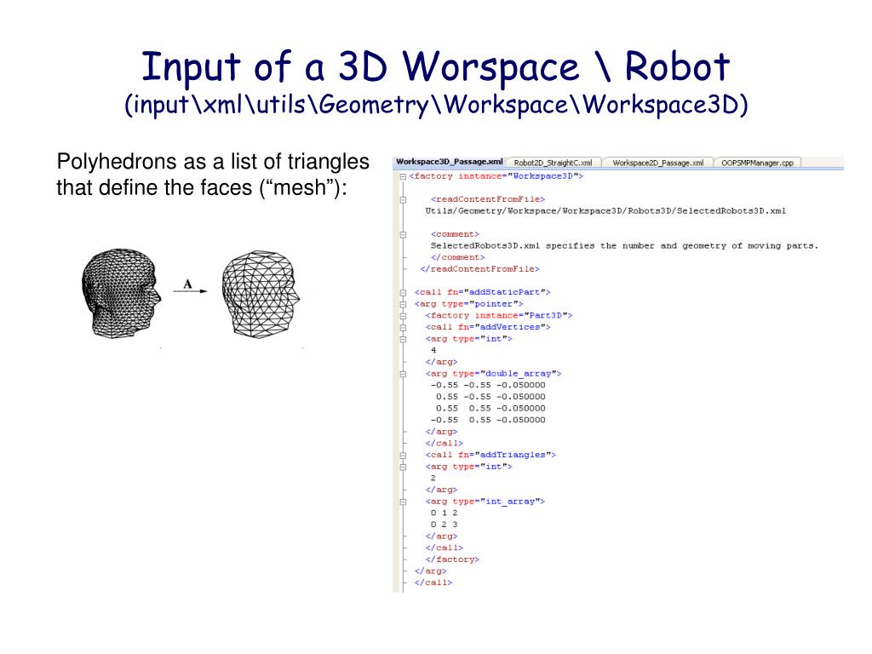Click the slide title Input of a 3D Worspace
Image resolution: width=872 pixels, height=654 pixels.
(x=435, y=66)
